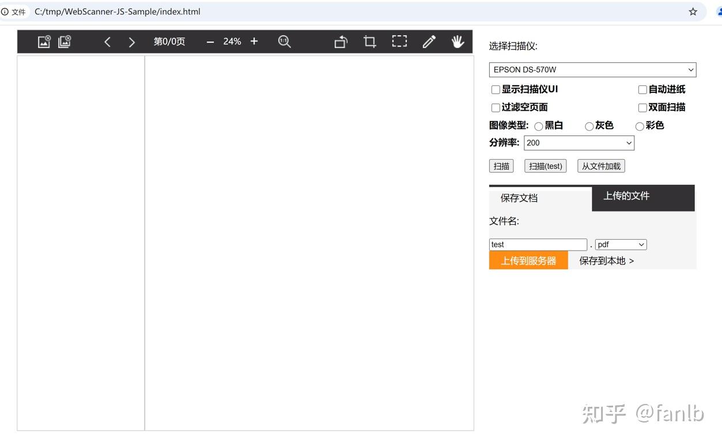
Task: Enable 显示扫描仪UI checkbox
Action: (x=496, y=89)
